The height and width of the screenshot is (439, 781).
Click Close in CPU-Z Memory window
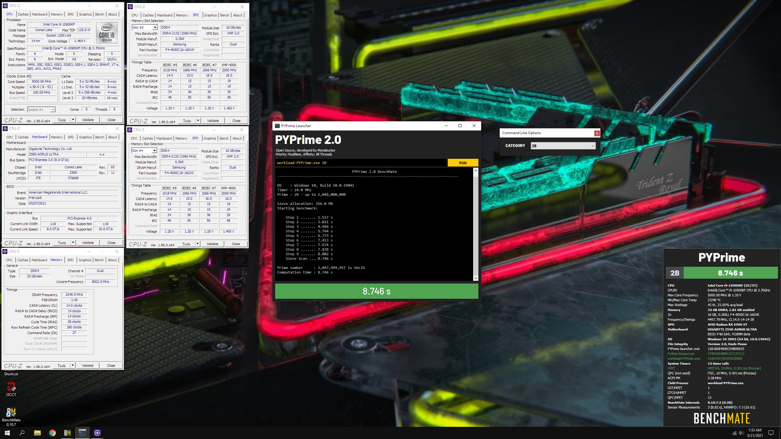coord(111,366)
